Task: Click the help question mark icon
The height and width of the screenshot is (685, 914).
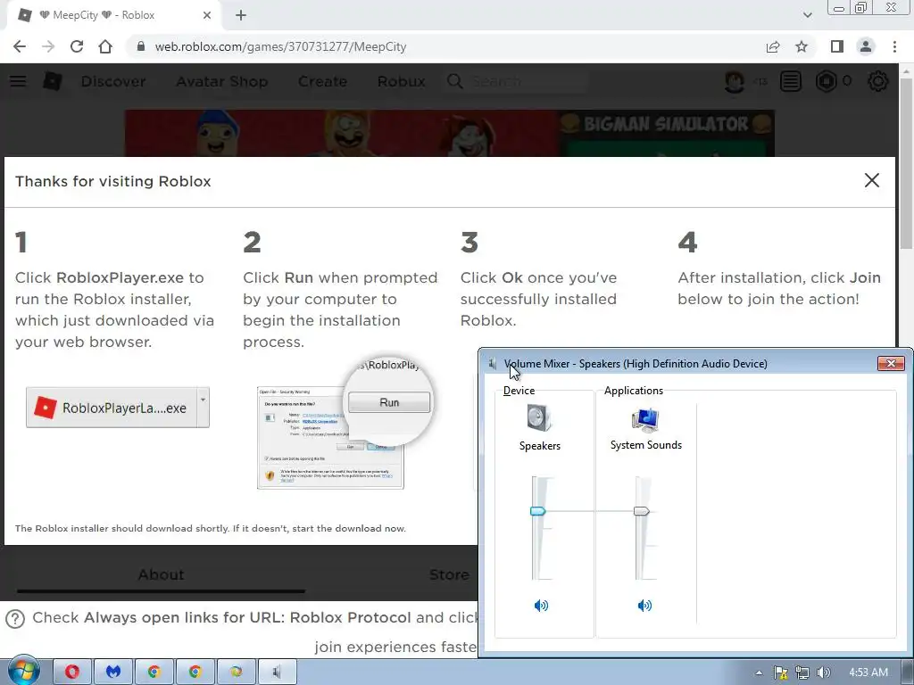Action: pos(15,618)
